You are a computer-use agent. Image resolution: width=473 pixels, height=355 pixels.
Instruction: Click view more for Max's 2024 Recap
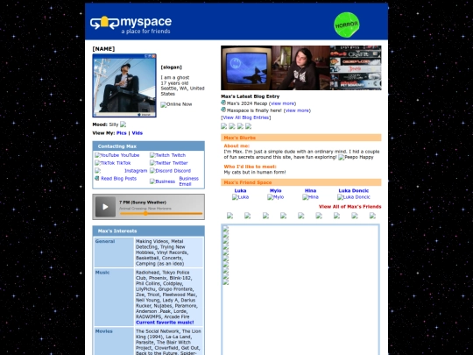(x=282, y=103)
